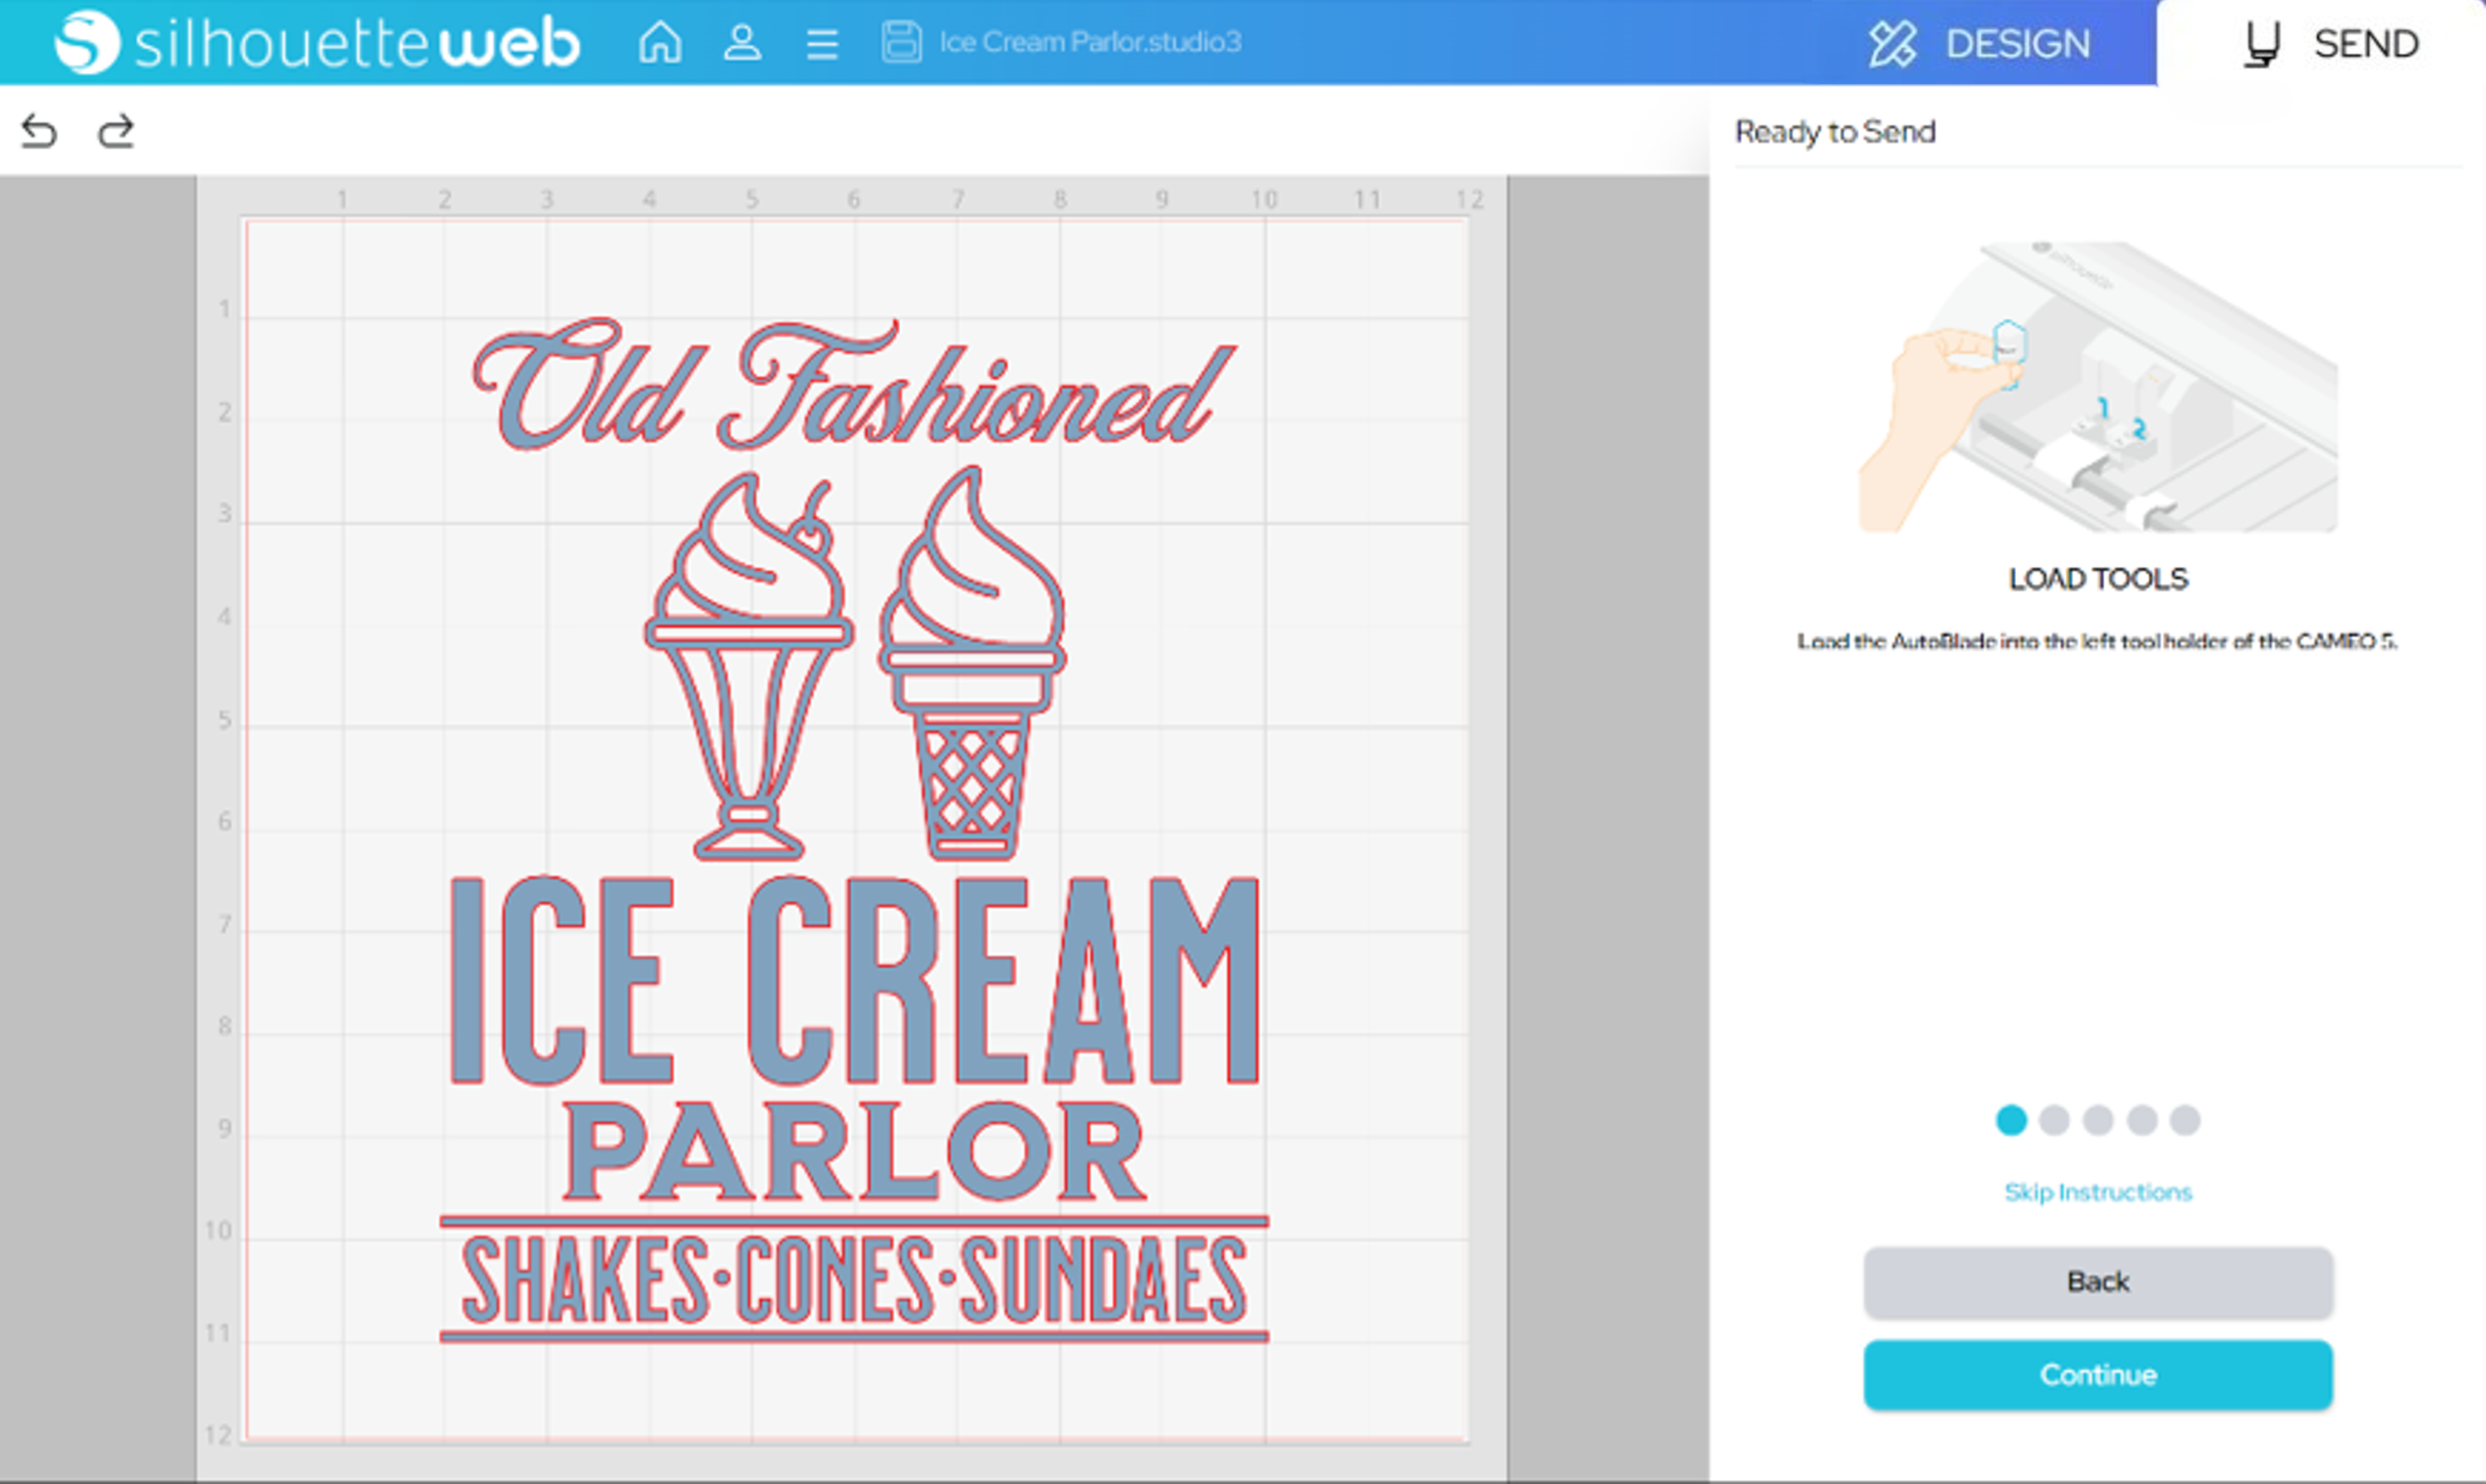
Task: Switch to the DESIGN tab
Action: coord(1980,44)
